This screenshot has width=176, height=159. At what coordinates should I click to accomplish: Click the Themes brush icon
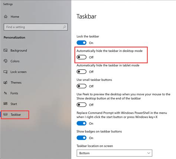[x=6, y=82]
